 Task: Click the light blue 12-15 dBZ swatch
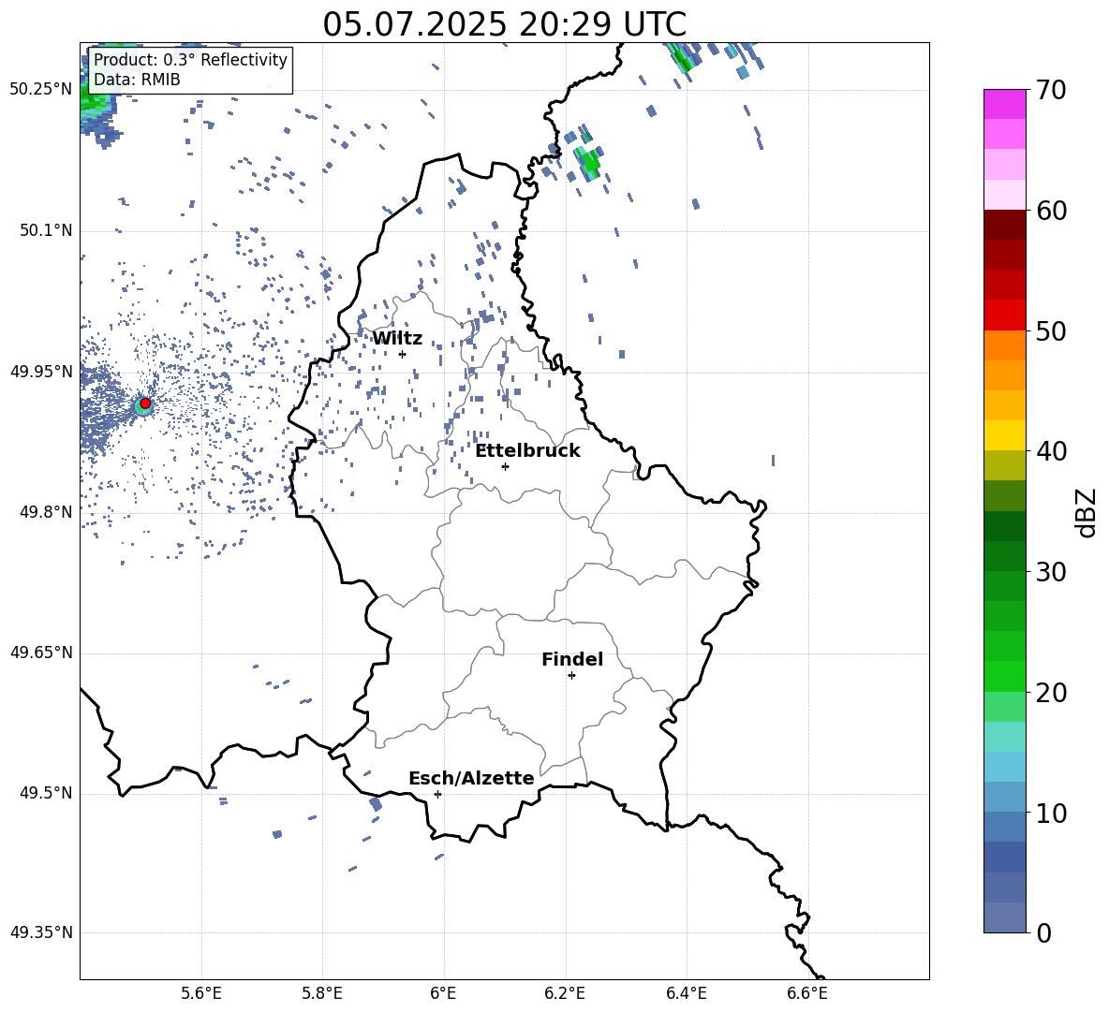[1004, 767]
